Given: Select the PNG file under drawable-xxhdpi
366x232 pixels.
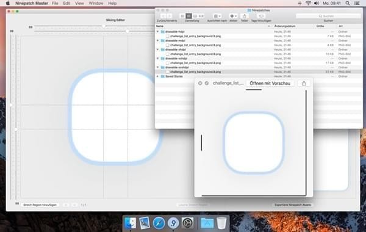Looking at the screenshot, I should point(259,63).
